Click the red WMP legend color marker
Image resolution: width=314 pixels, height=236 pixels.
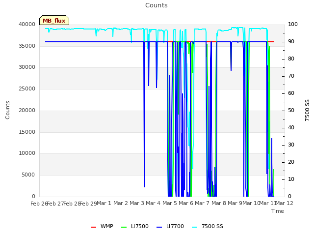(93, 227)
